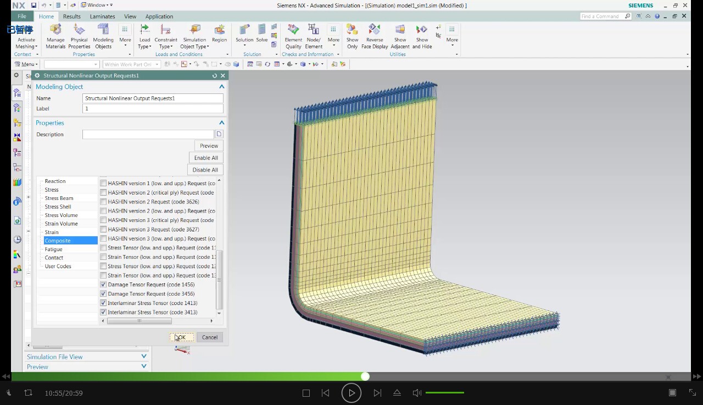Select the Home ribbon tab
Image resolution: width=703 pixels, height=405 pixels.
click(x=46, y=16)
